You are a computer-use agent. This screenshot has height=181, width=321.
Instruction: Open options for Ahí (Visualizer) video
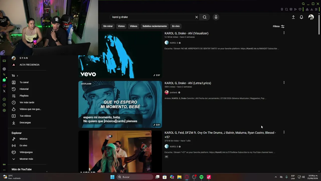284,33
